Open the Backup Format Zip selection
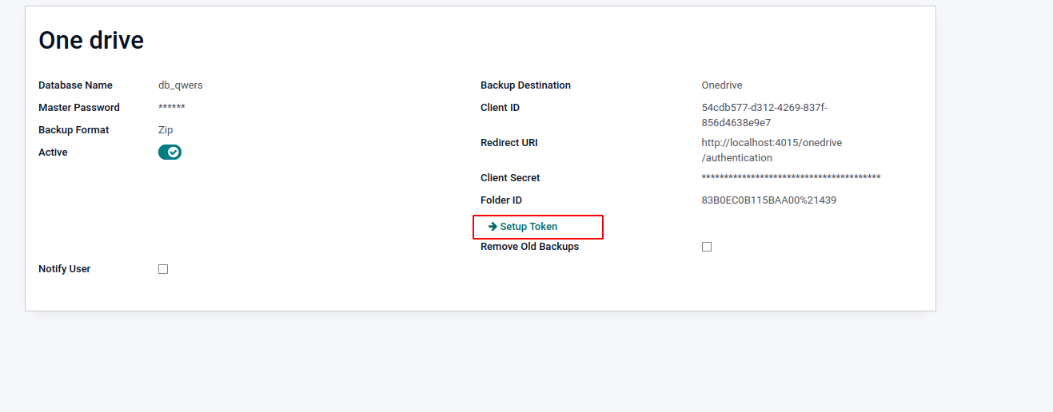 pyautogui.click(x=166, y=130)
